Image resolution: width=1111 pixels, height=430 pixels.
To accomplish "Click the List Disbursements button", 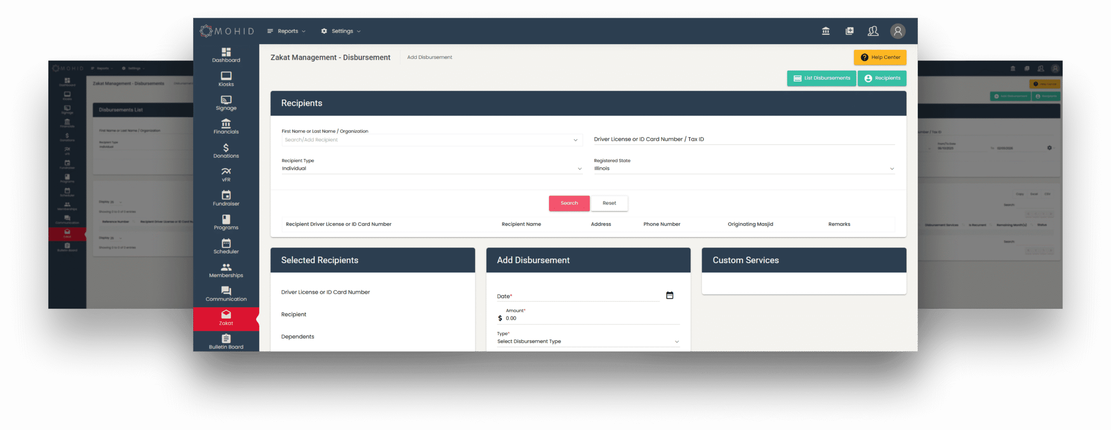I will [x=821, y=78].
